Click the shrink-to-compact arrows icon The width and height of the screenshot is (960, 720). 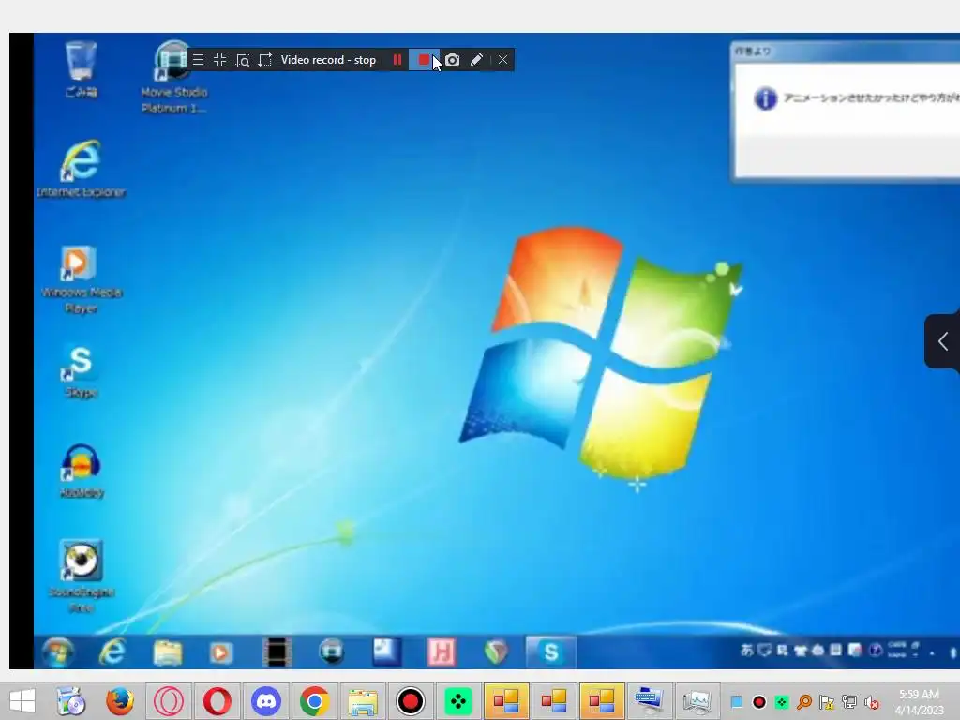coord(219,60)
